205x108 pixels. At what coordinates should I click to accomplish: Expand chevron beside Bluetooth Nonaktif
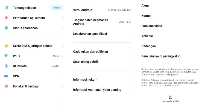pyautogui.click(x=63, y=66)
